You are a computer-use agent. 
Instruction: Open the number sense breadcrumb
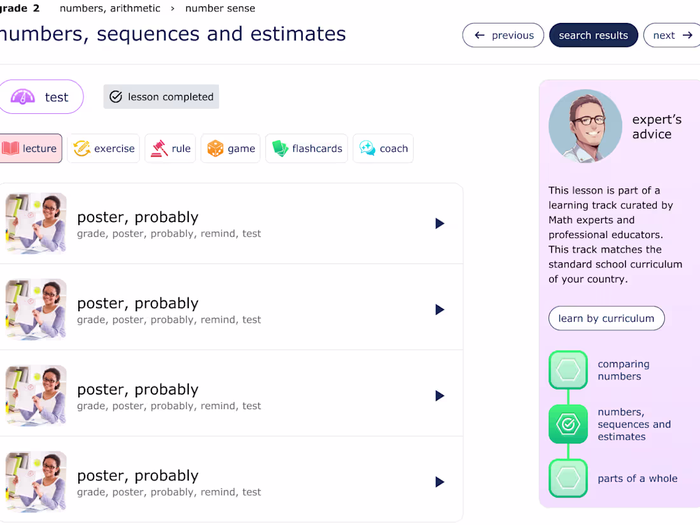(220, 8)
